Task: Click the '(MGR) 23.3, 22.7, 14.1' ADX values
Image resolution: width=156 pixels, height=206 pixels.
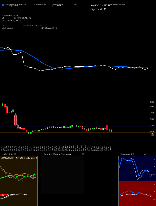Action: coord(33,26)
